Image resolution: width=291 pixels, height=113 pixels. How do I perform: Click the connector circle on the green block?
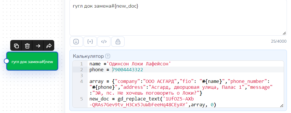pyautogui.click(x=7, y=61)
